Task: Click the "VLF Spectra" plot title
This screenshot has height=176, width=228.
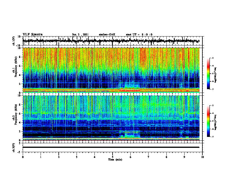Action: (x=33, y=35)
